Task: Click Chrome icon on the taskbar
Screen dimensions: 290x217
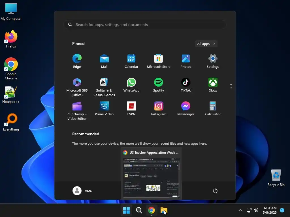Action: click(x=152, y=210)
